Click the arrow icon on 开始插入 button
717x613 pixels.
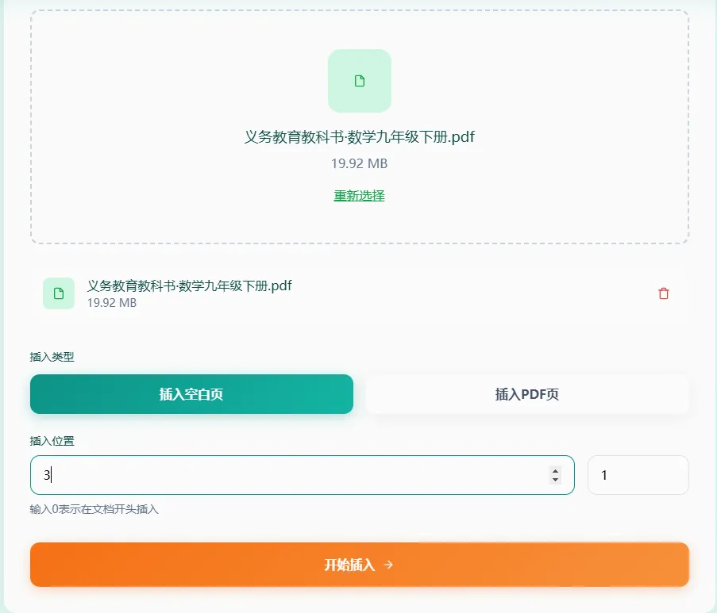(x=388, y=565)
